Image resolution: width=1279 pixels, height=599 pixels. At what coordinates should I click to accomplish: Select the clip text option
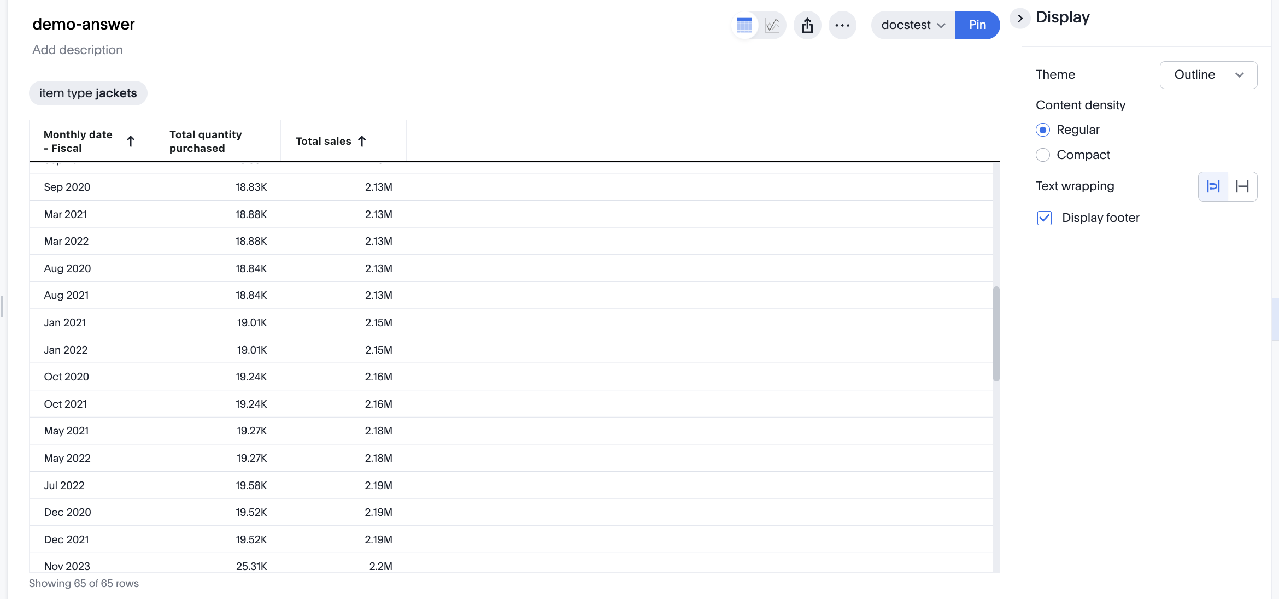click(x=1243, y=186)
